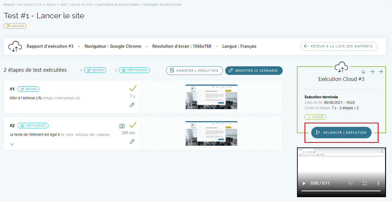Open the camera screenshot icon on step #2

pos(122,126)
